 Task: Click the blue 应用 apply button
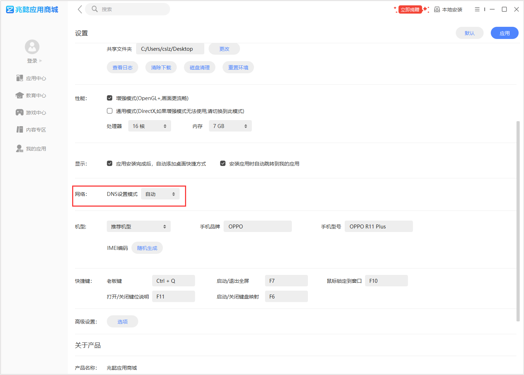coord(504,33)
